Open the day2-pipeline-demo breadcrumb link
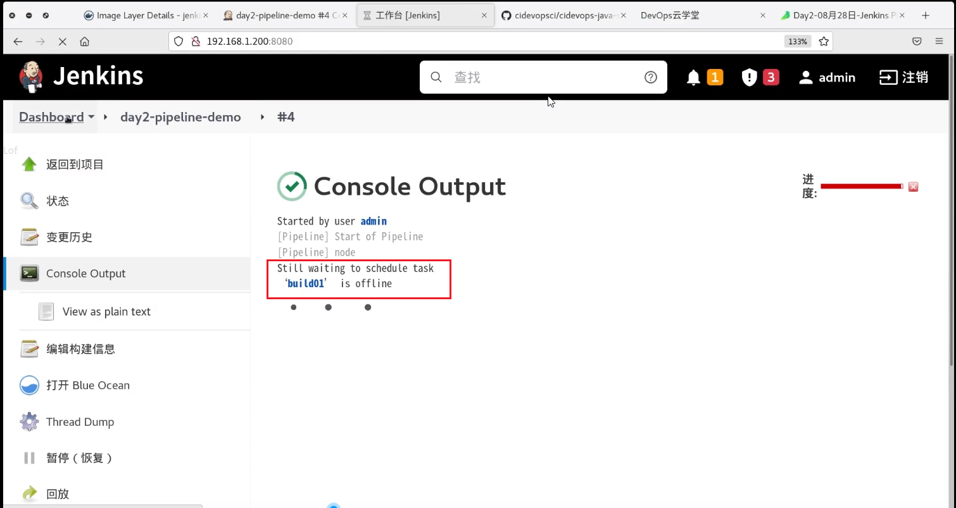 tap(180, 117)
